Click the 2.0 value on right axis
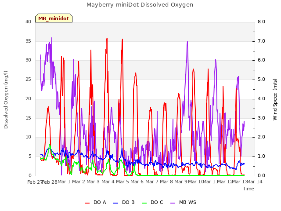Viewport: 281px width, 211px height. [262, 137]
